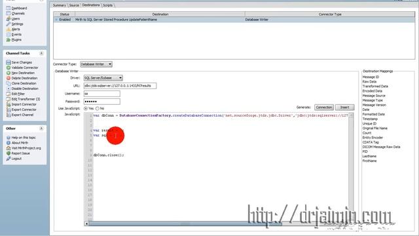This screenshot has width=419, height=236.
Task: Click the Import Connector icon
Action: point(9,104)
